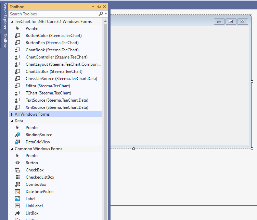Viewport: 257px width, 220px height.
Task: Click the CheckBox control icon
Action: [17, 170]
